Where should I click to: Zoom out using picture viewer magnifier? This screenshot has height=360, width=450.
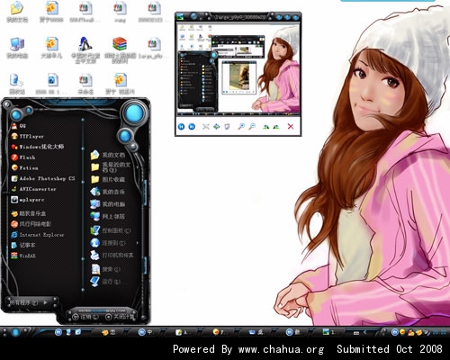[252, 127]
